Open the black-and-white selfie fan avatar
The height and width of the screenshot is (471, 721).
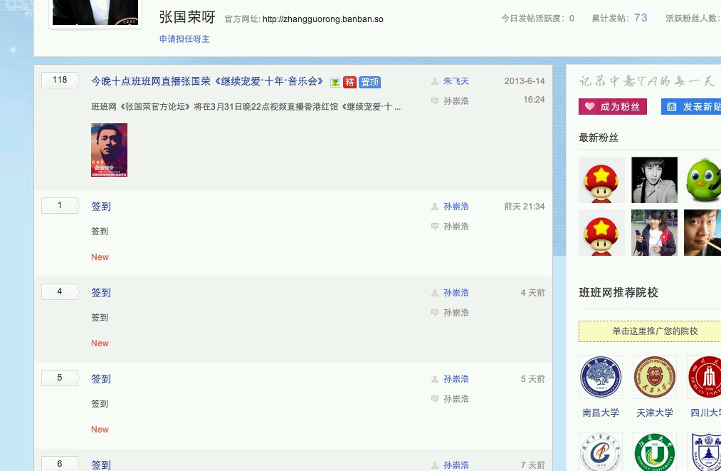[654, 180]
